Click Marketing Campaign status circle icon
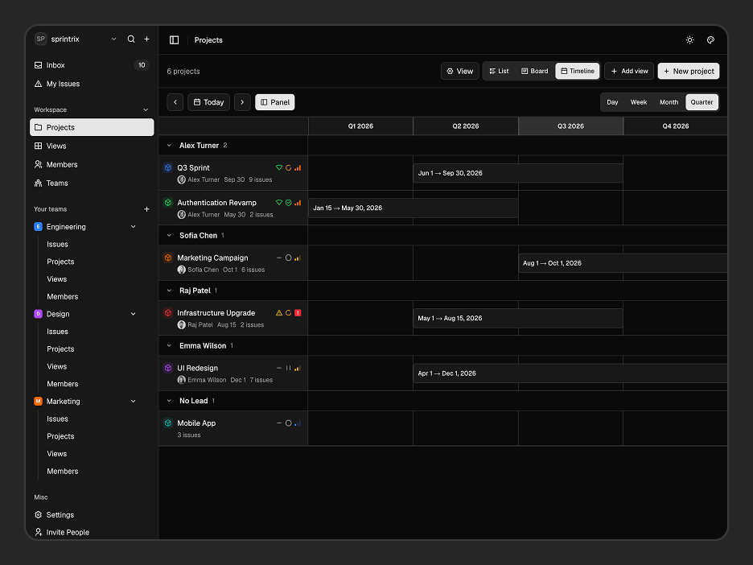The height and width of the screenshot is (565, 753). [289, 258]
